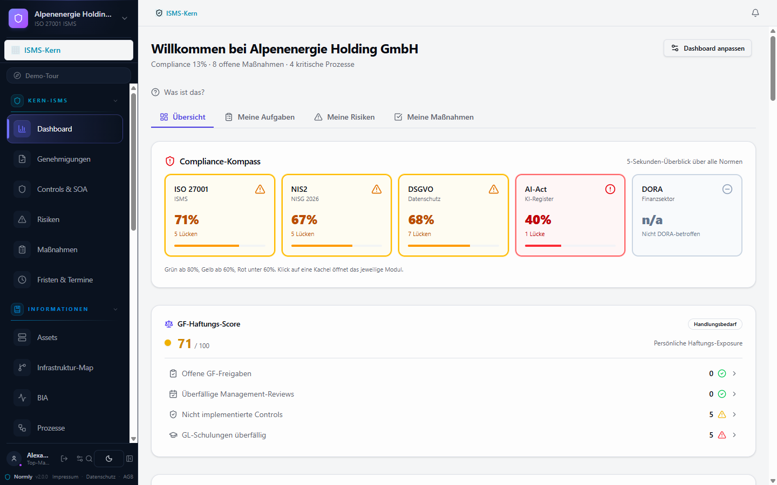Screen dimensions: 777x485
Task: Open GL-Schulungen überfällig row chevron
Action: tap(734, 435)
